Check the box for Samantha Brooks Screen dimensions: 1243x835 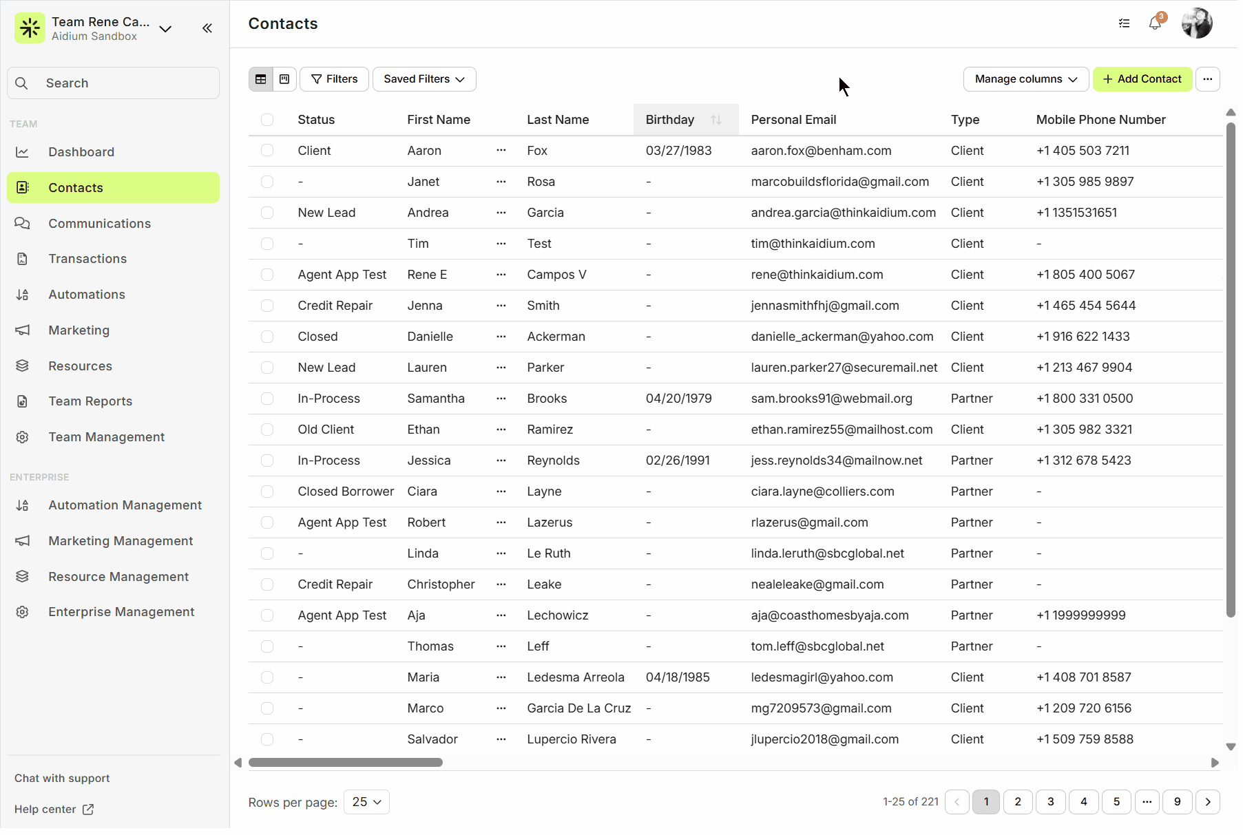[267, 399]
